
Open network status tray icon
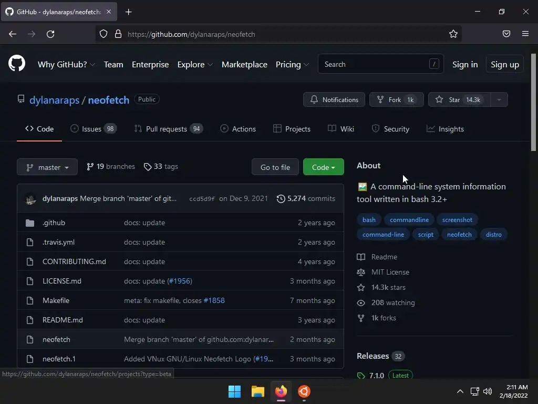(474, 391)
